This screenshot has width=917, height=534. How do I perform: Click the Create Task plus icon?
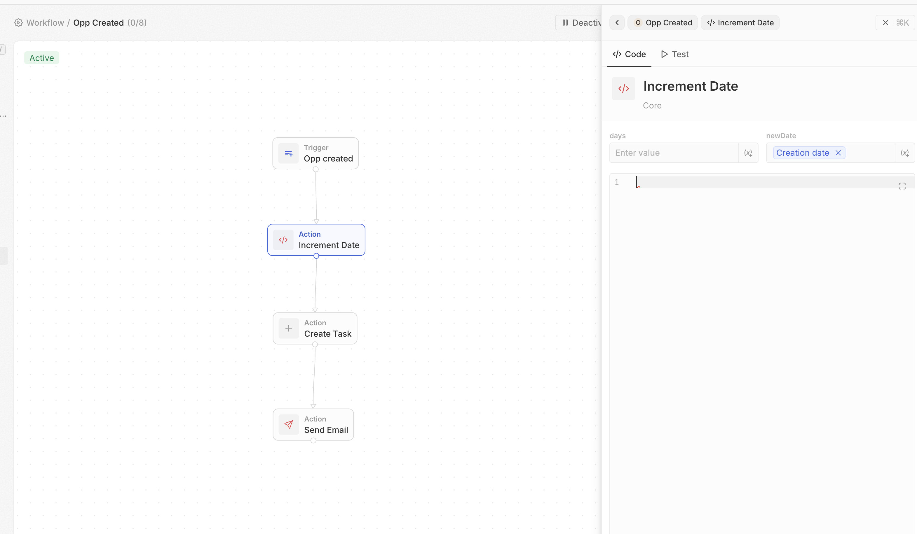[289, 329]
